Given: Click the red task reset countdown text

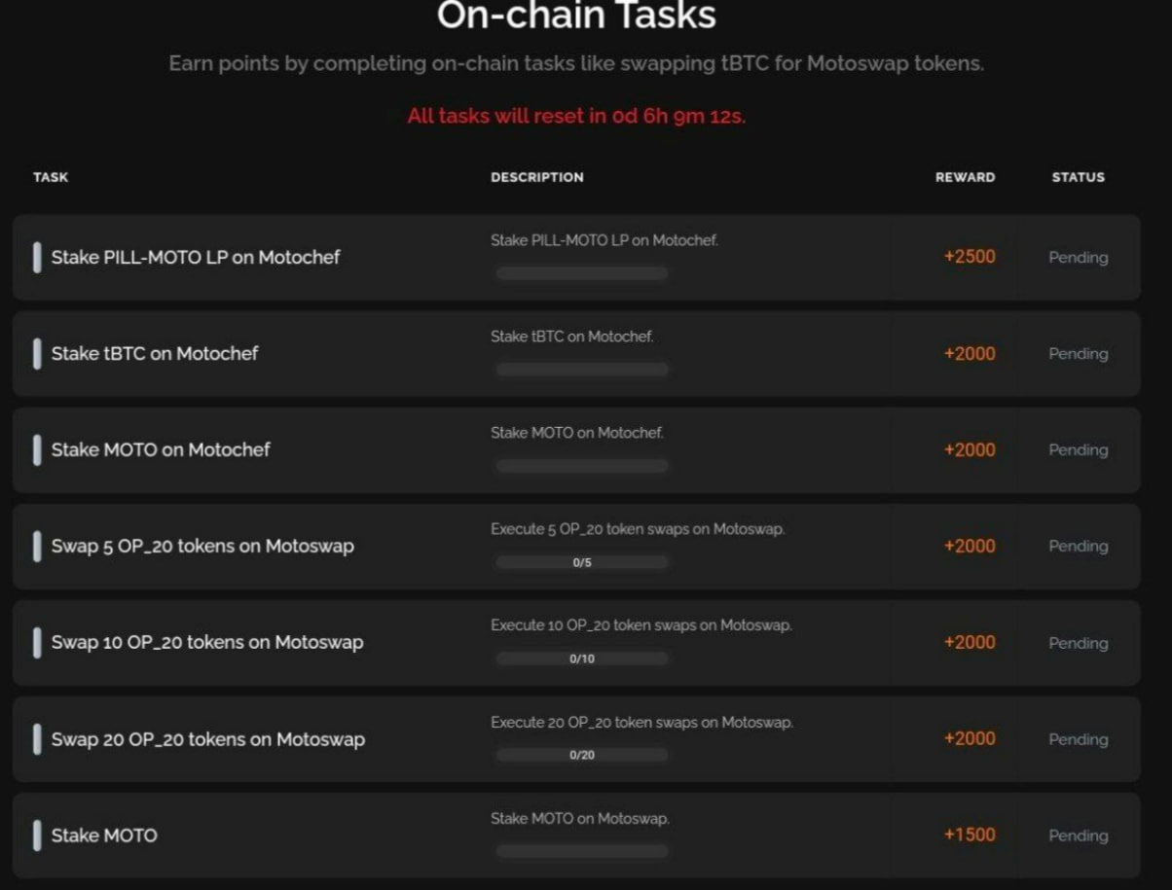Looking at the screenshot, I should pos(576,116).
